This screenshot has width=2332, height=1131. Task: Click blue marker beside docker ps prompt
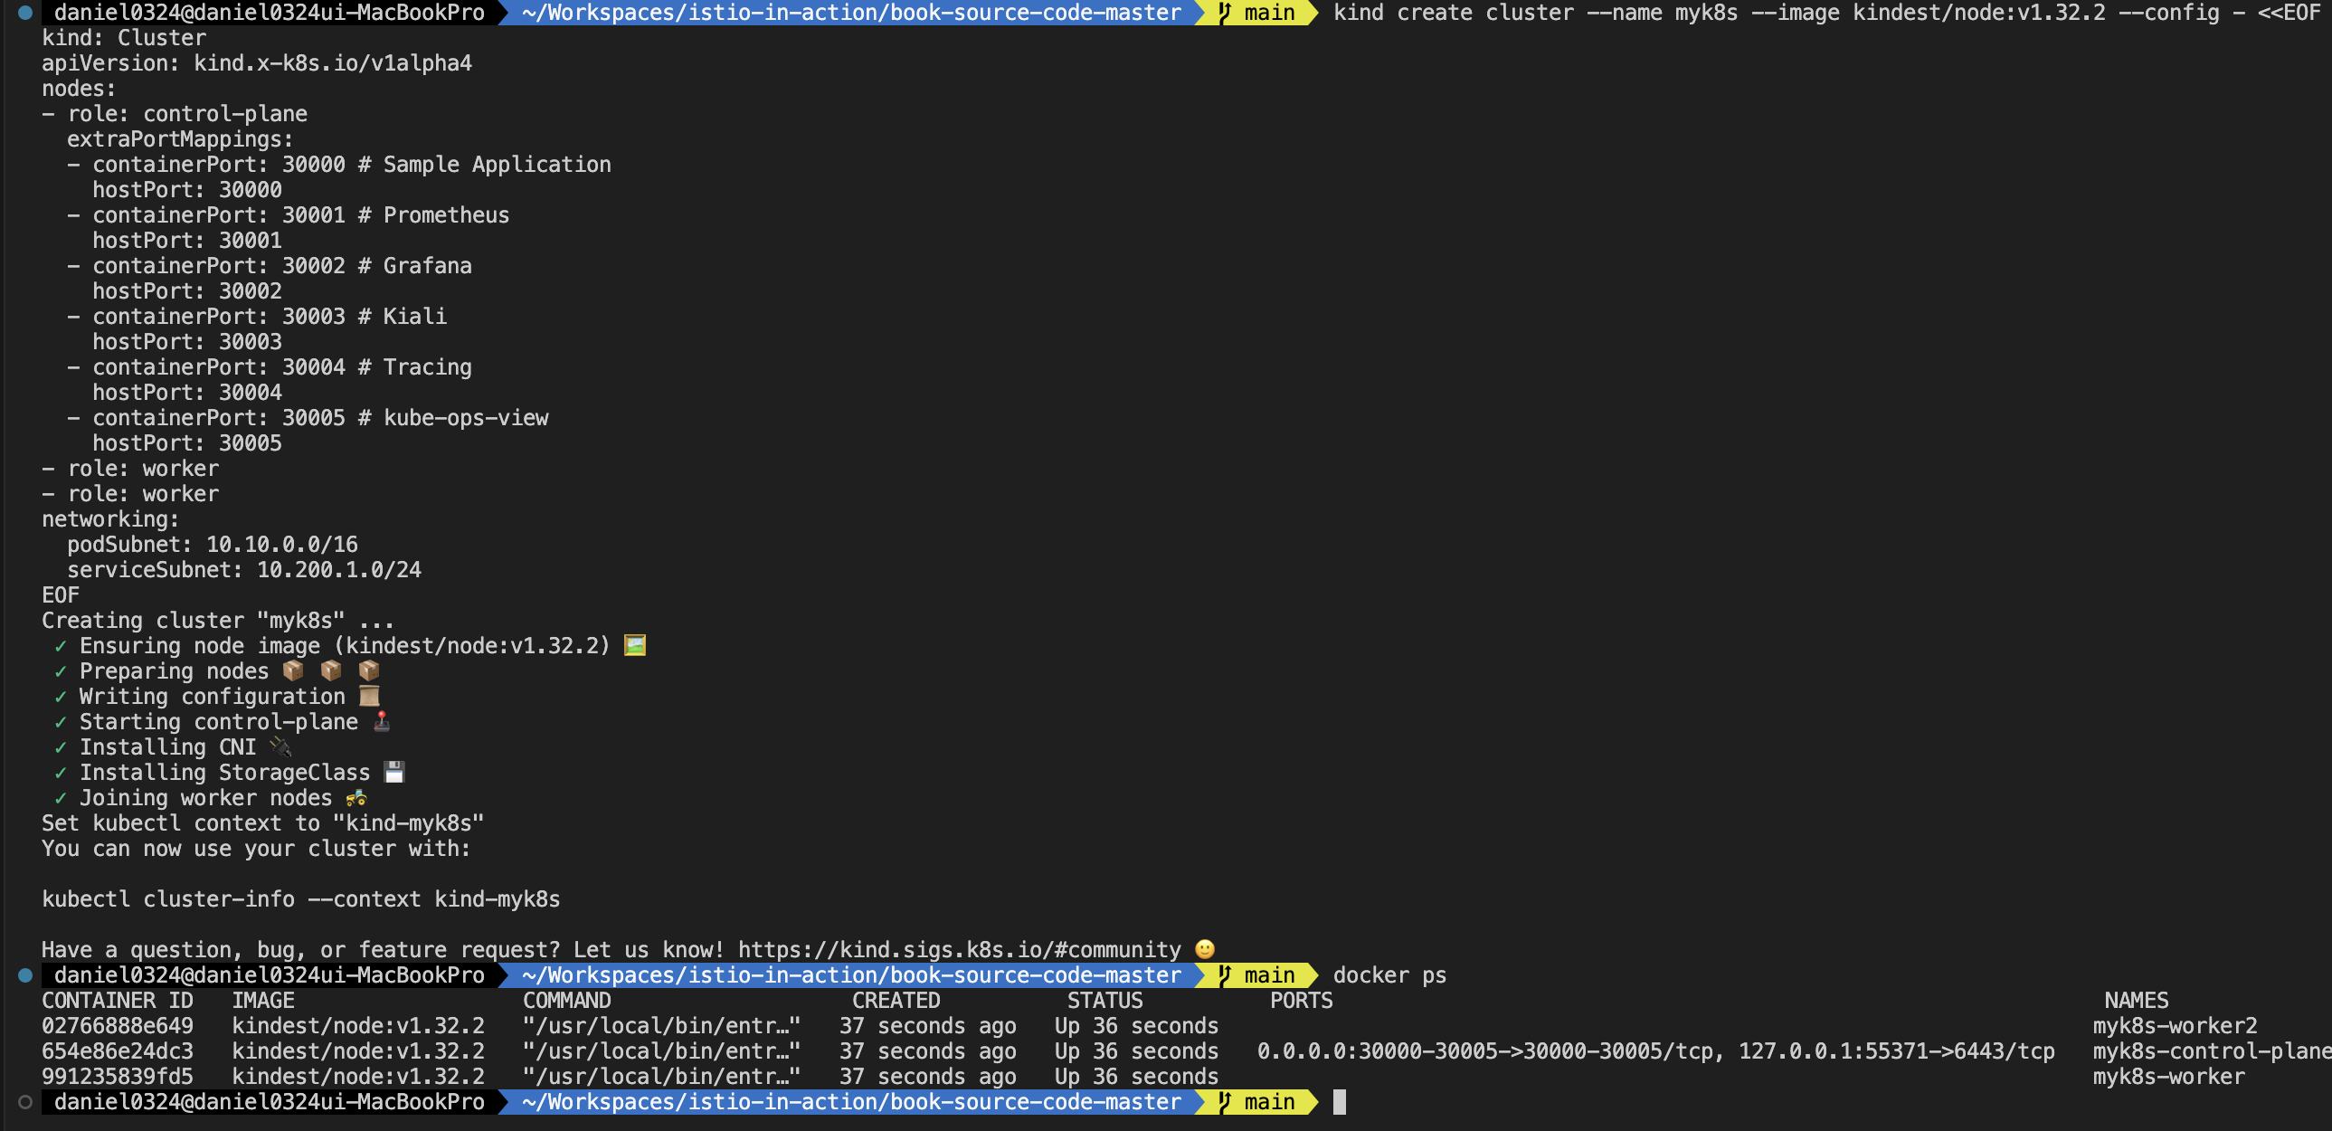[x=25, y=975]
